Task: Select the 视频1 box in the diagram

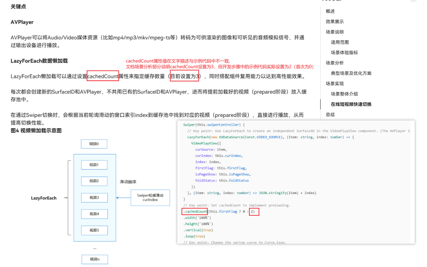Action: [x=94, y=165]
